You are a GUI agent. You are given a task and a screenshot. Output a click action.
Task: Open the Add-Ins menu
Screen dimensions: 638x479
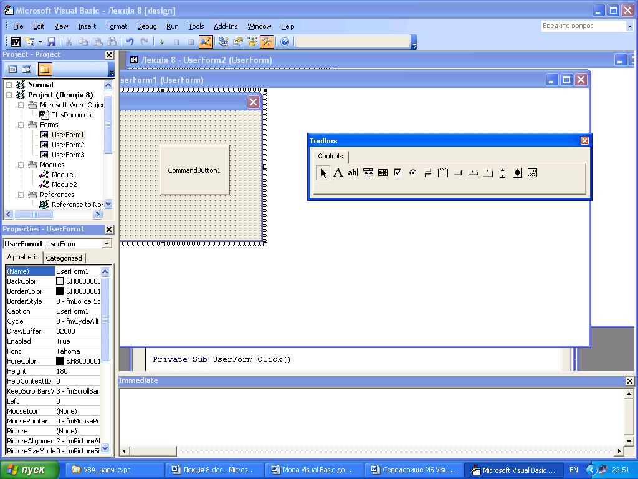[x=226, y=26]
